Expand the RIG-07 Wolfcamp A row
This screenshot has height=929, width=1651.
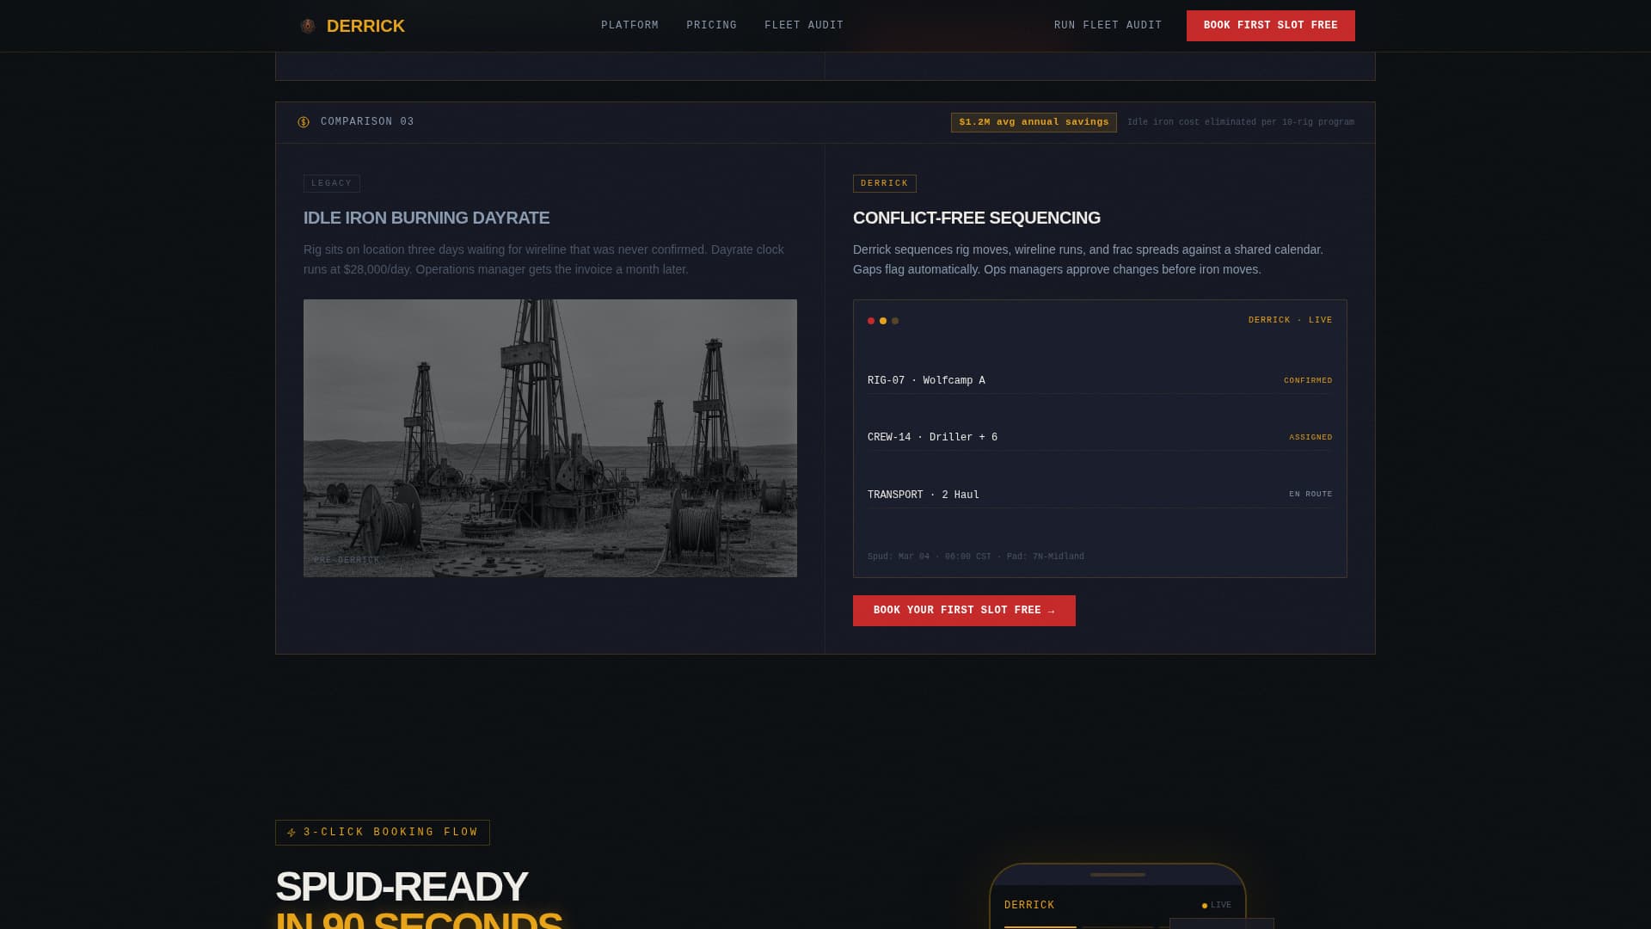point(1100,379)
